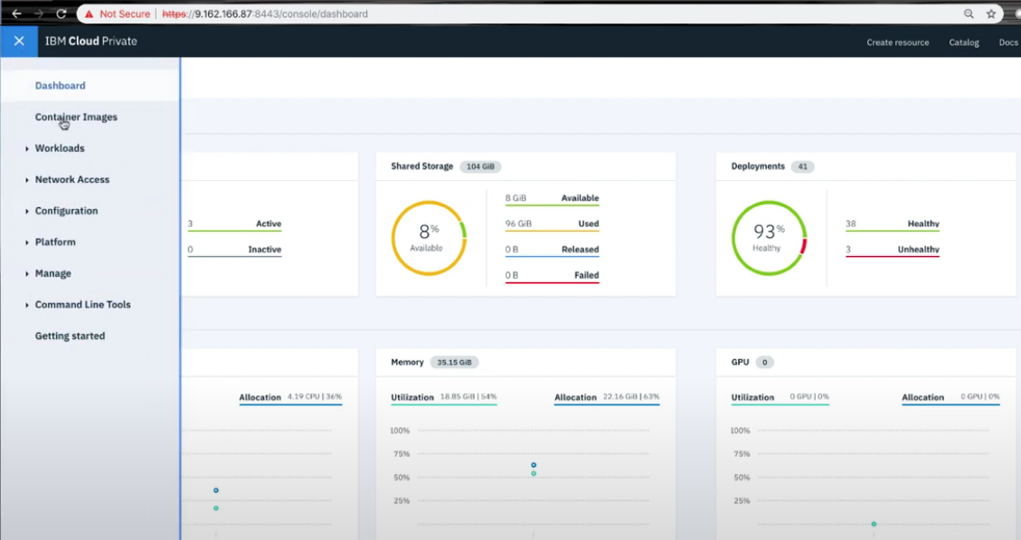Expand the Workloads section arrow
The height and width of the screenshot is (540, 1021).
[27, 148]
